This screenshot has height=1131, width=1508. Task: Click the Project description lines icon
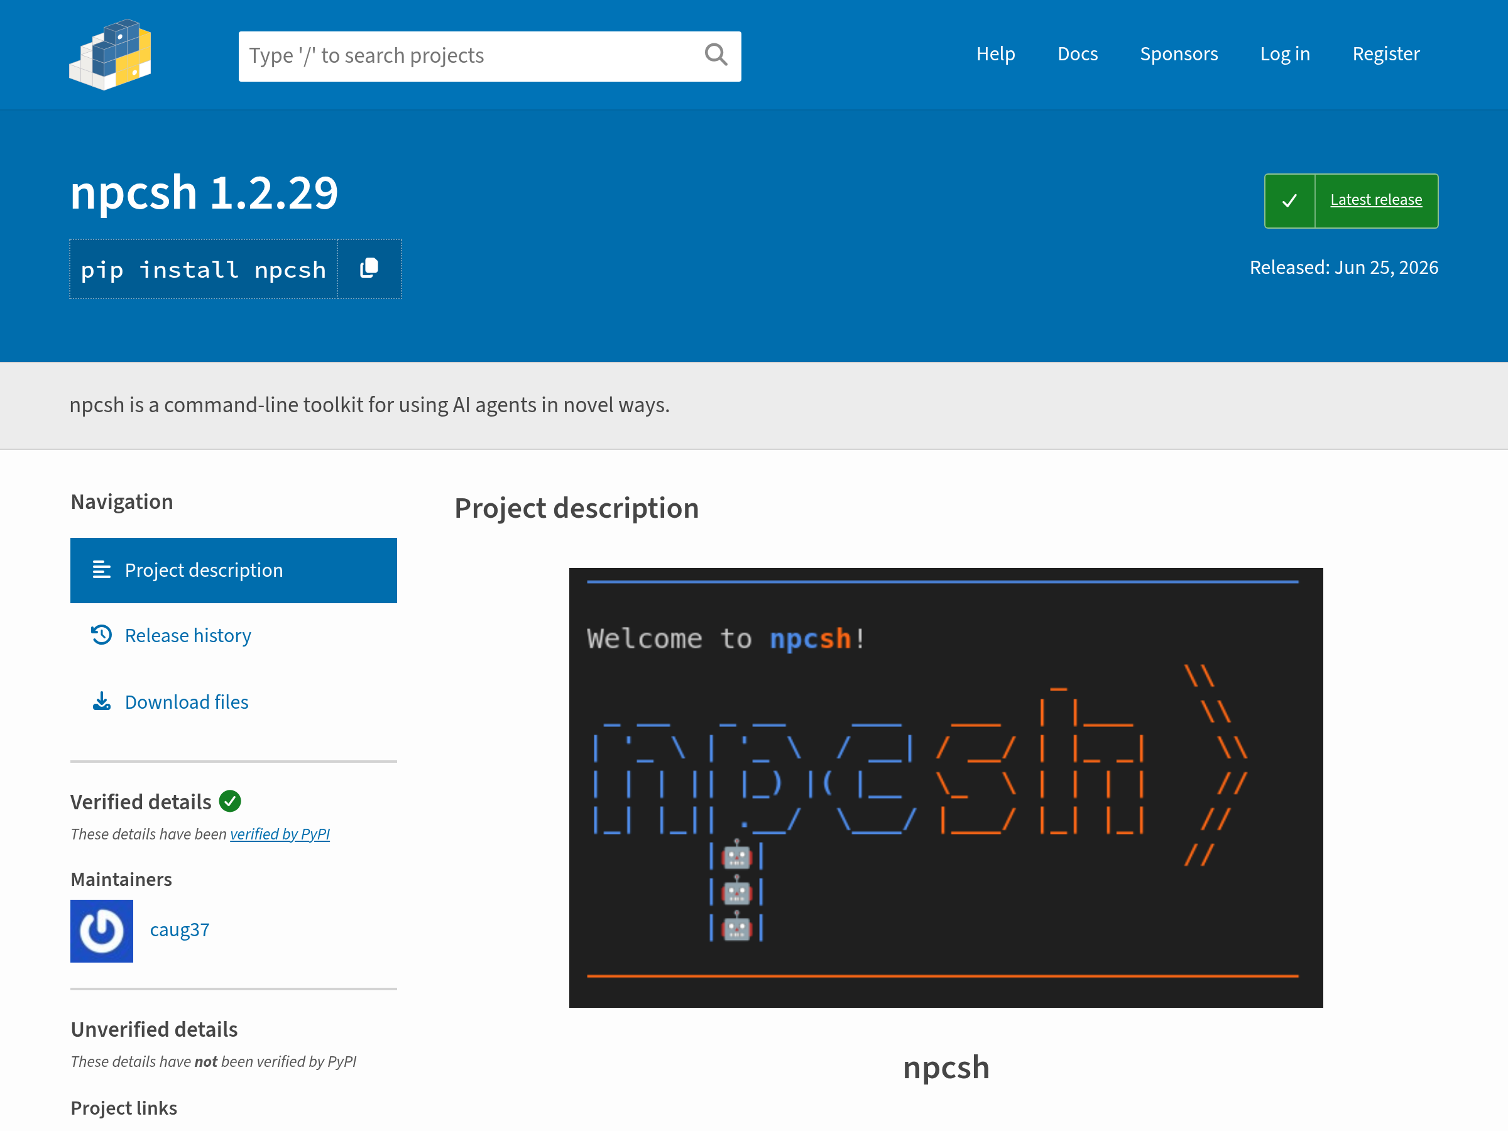[102, 569]
